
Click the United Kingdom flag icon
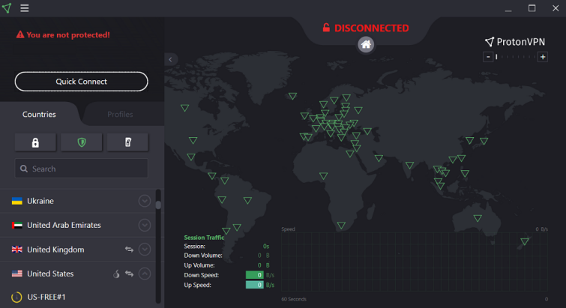click(x=17, y=250)
